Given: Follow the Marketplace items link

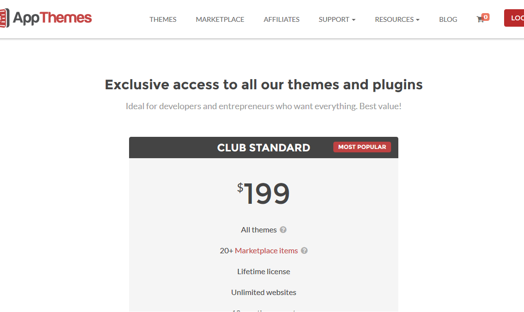Looking at the screenshot, I should (266, 250).
